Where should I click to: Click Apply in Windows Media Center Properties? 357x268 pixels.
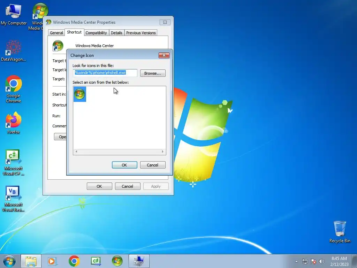tap(156, 186)
